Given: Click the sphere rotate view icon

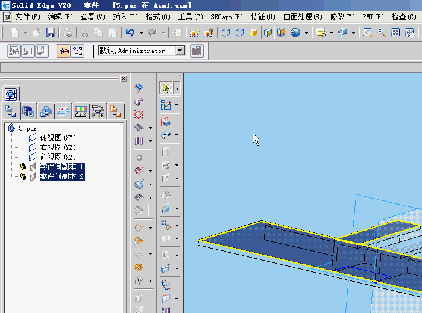Looking at the screenshot, I should pos(295,33).
